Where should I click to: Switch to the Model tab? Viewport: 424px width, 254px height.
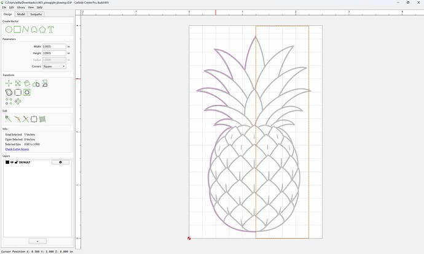tap(21, 14)
